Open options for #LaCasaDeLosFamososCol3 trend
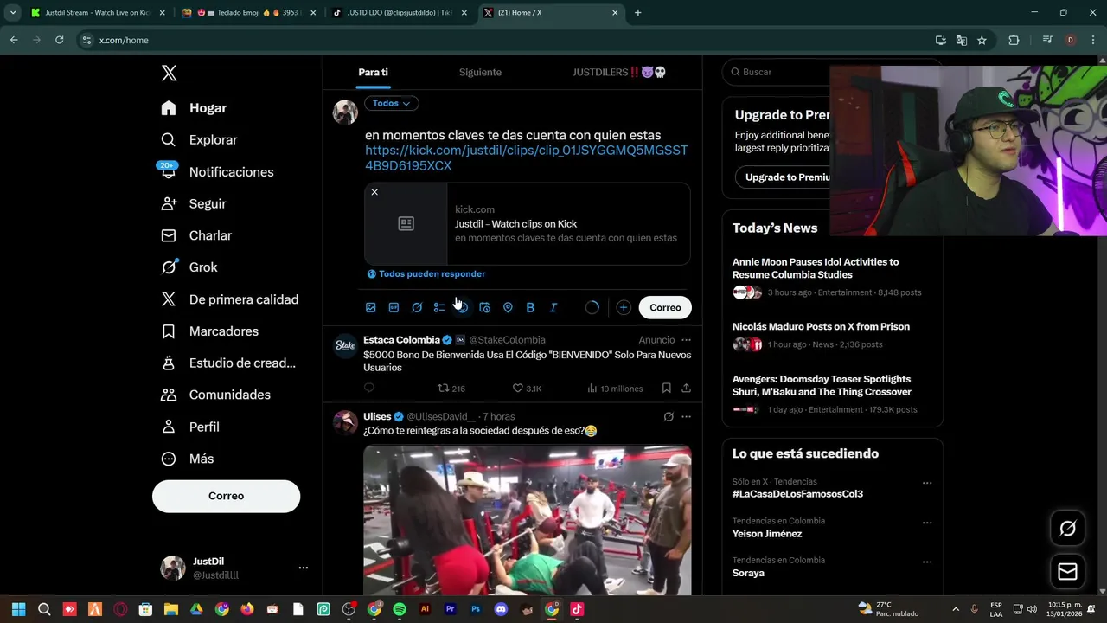This screenshot has width=1107, height=623. (927, 483)
